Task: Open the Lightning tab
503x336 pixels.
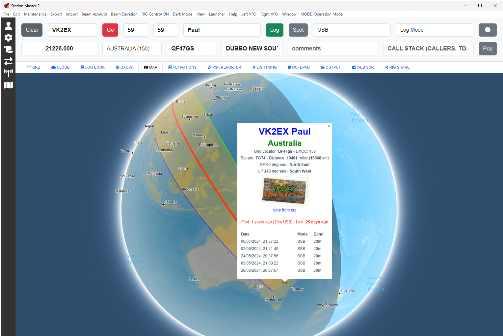Action: (x=264, y=67)
